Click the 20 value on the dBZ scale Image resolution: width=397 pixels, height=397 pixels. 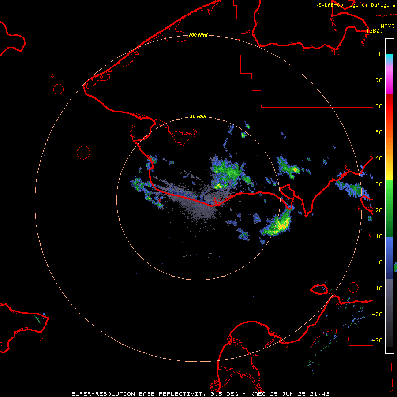point(379,210)
